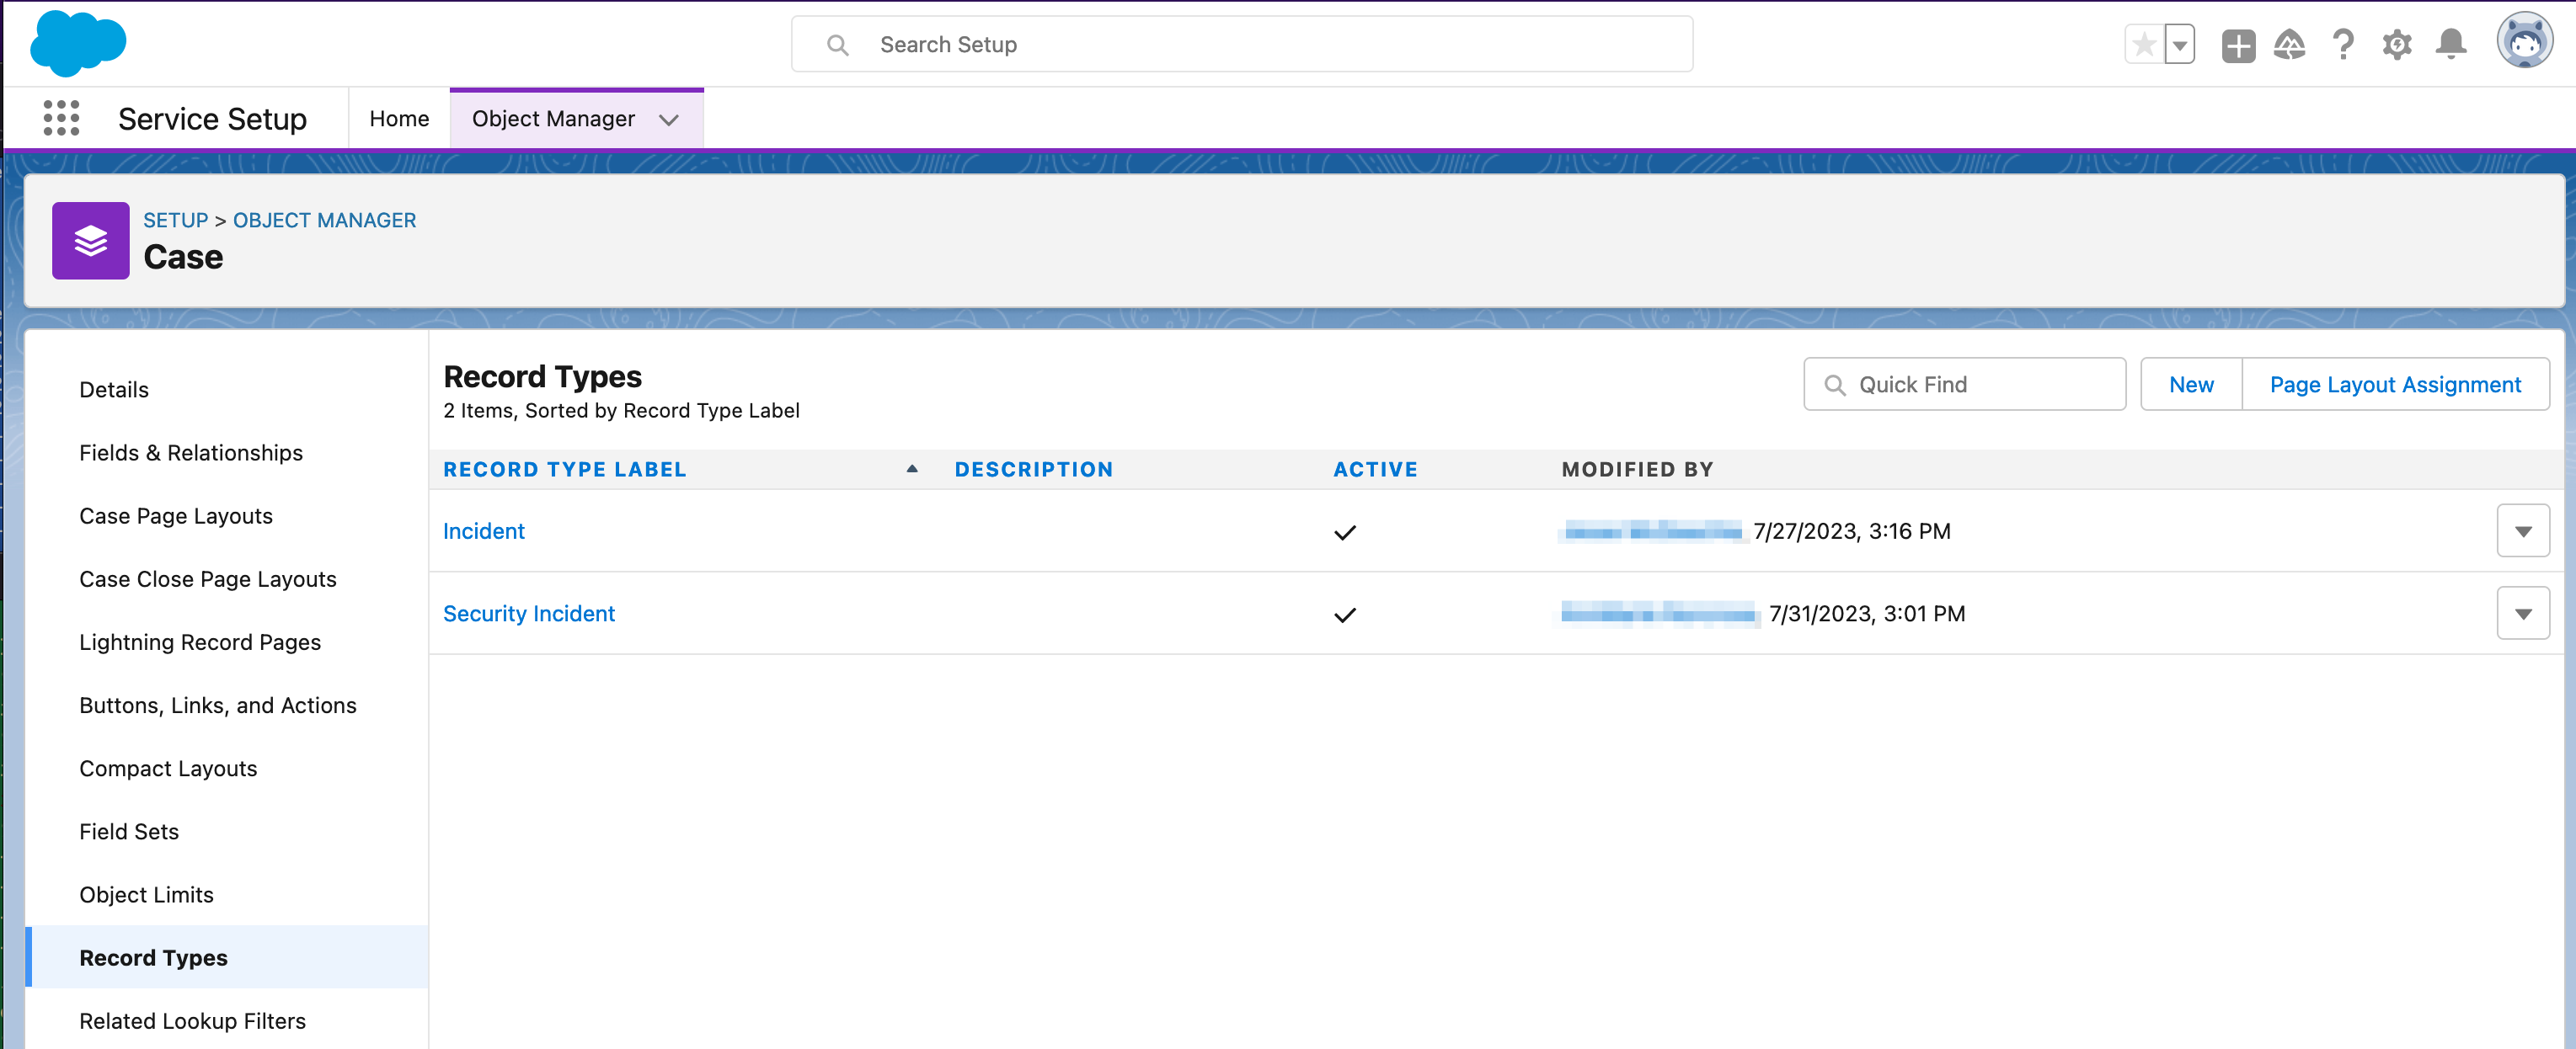
Task: Expand the Incident record type dropdown
Action: coord(2524,530)
